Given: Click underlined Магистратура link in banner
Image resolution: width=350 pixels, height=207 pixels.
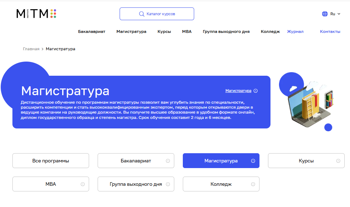Looking at the screenshot, I should [238, 91].
